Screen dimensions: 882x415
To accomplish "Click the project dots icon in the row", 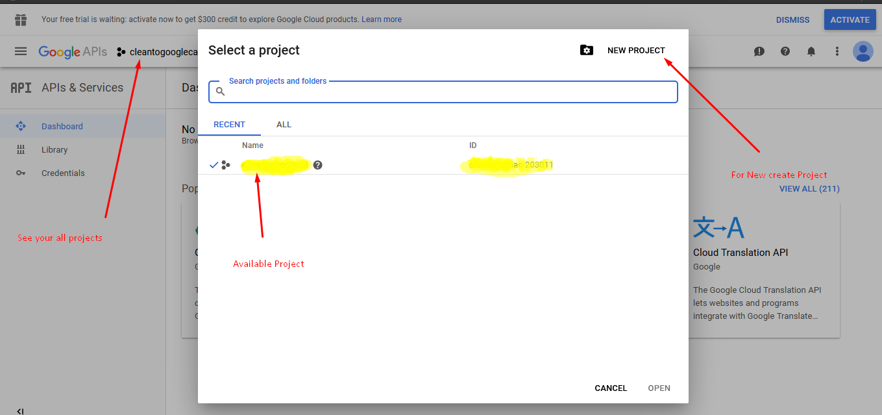I will click(226, 165).
